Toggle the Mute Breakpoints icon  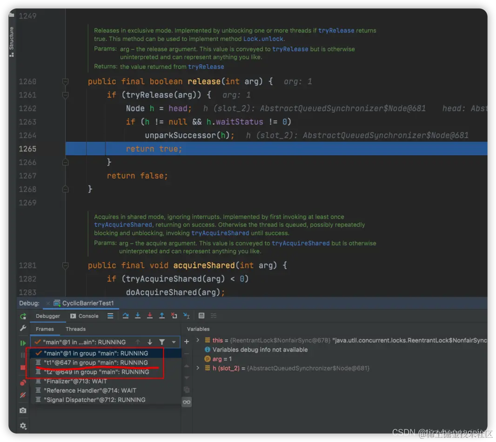23,395
